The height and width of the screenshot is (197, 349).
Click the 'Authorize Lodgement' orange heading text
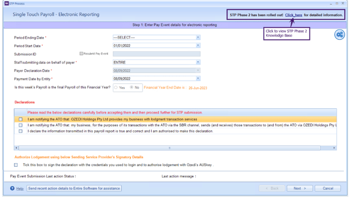coord(79,157)
